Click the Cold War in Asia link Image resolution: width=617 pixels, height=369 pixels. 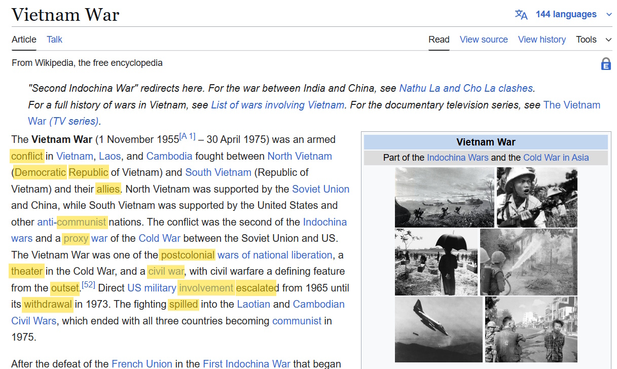point(556,157)
